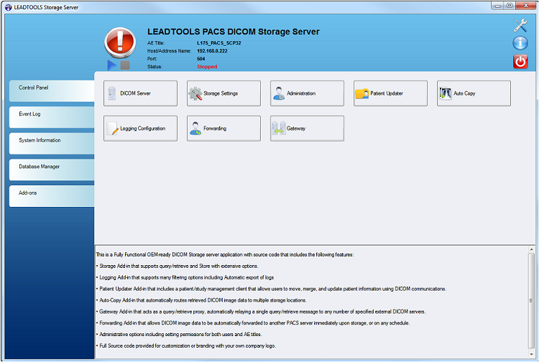Stop the server with the gray square button
The height and width of the screenshot is (362, 539).
(125, 65)
